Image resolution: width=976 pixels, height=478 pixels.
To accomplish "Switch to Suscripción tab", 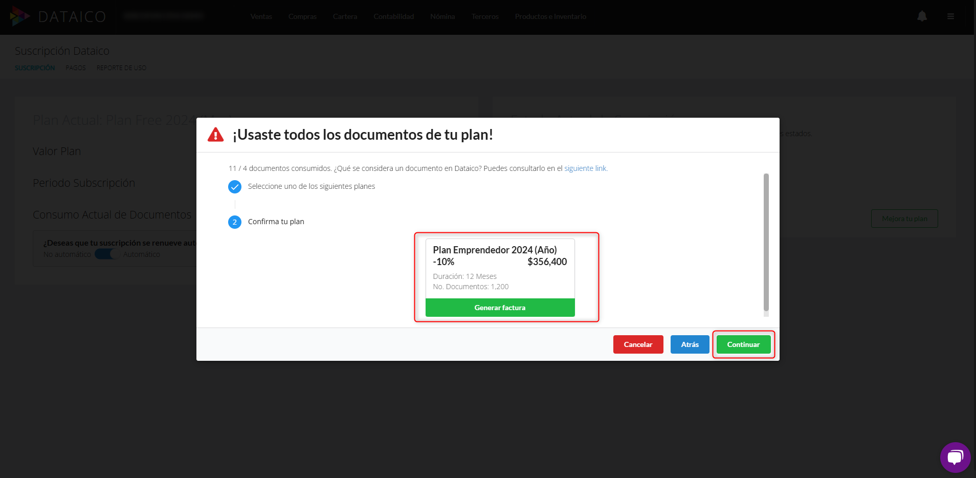I will pos(35,68).
